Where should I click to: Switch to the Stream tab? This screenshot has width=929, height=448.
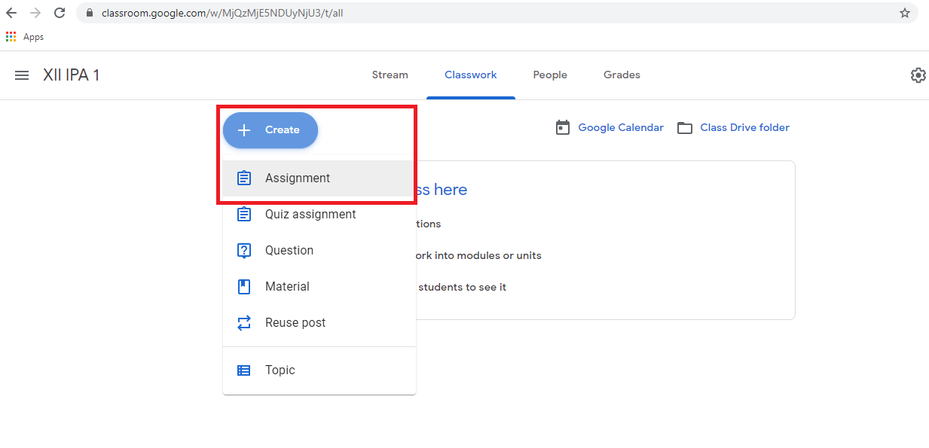[x=390, y=75]
